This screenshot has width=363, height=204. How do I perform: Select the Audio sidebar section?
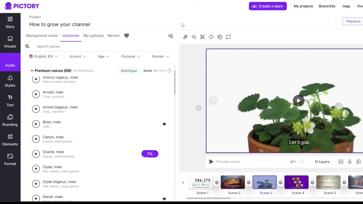[x=10, y=62]
